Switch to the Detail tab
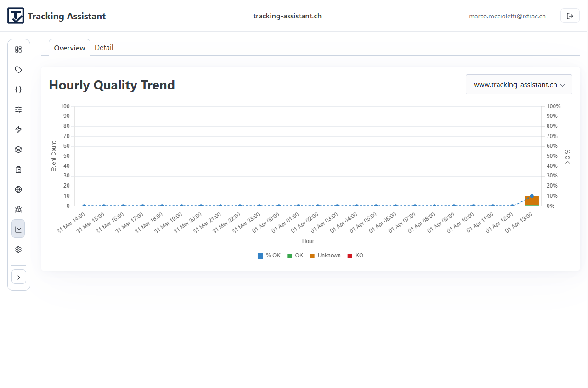 pyautogui.click(x=104, y=48)
